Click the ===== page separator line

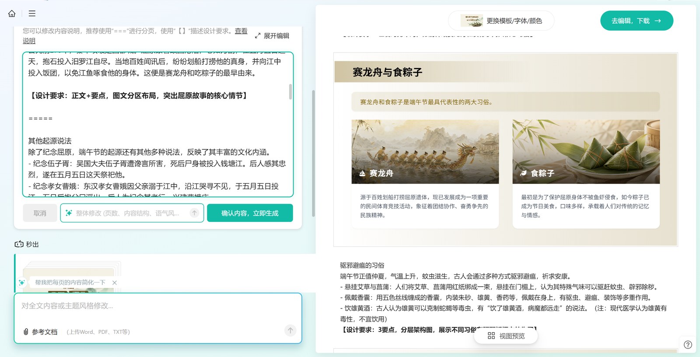[40, 118]
